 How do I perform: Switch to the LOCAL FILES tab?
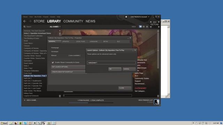[x=82, y=42]
